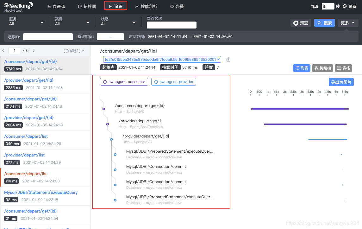The image size is (362, 229).
Task: Switch to 列表 list view
Action: (x=302, y=68)
